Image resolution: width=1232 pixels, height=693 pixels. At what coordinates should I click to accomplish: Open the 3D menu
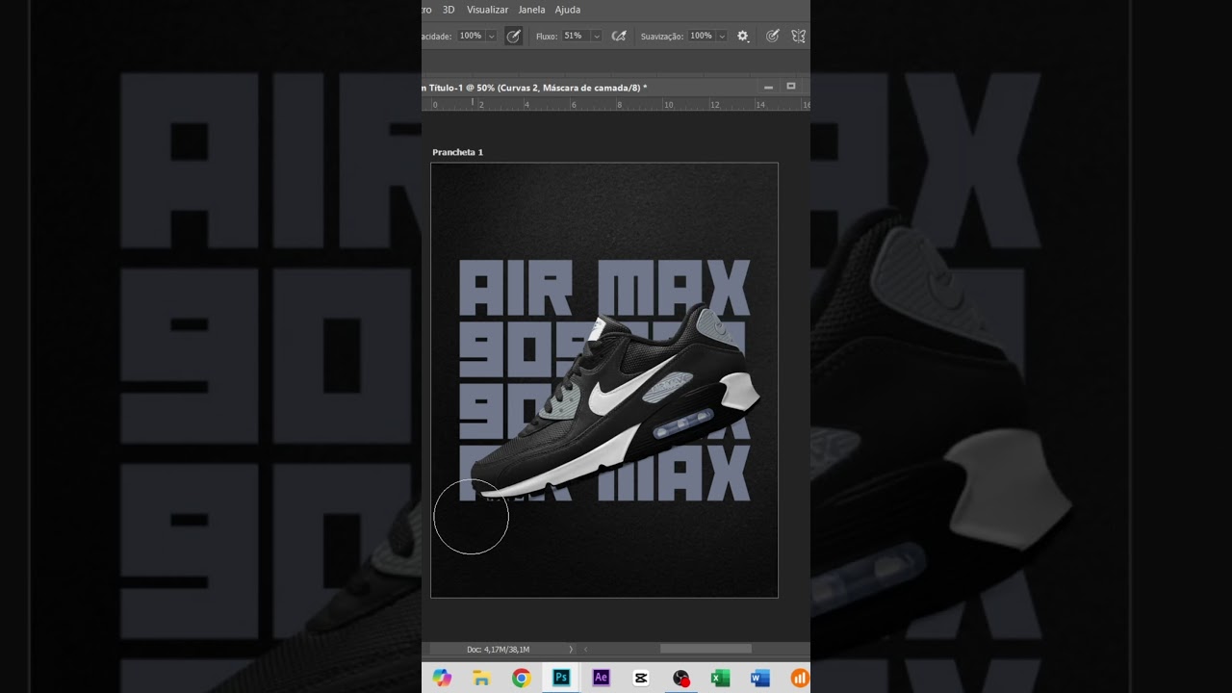click(x=448, y=10)
